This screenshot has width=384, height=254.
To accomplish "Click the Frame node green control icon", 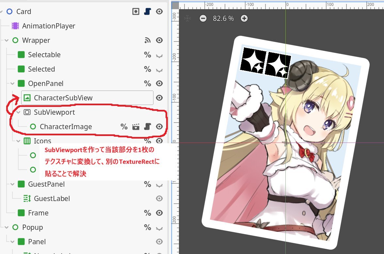I will 21,213.
